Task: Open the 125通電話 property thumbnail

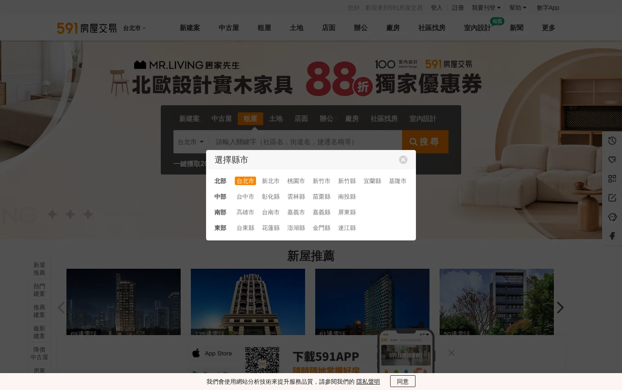Action: tap(248, 302)
